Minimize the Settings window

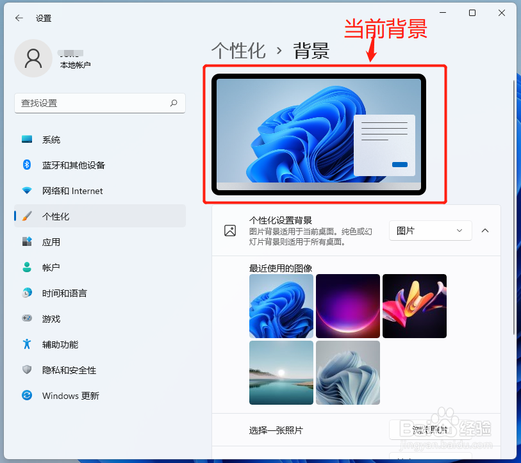pos(443,13)
